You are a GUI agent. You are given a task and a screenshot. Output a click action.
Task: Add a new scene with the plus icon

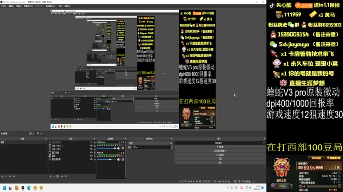pos(2,176)
